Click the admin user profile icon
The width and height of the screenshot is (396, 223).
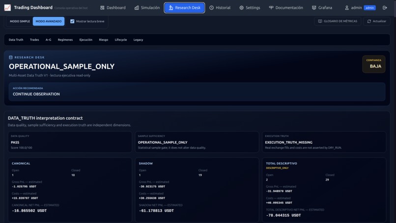click(347, 8)
